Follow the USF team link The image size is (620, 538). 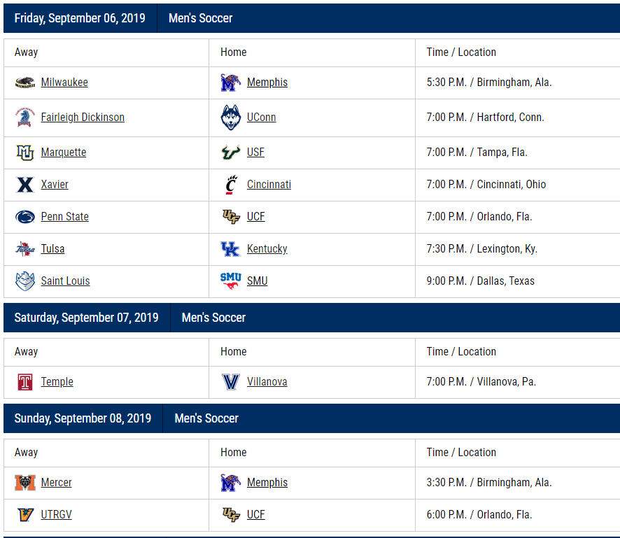tap(255, 153)
